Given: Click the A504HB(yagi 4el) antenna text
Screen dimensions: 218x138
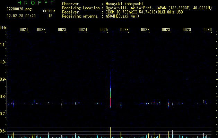Looking at the screenshot, I should (x=122, y=16).
